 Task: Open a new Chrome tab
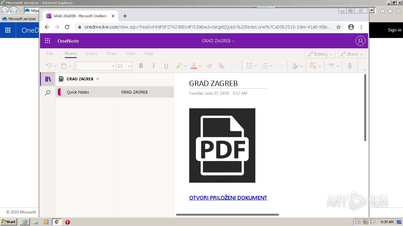point(125,16)
